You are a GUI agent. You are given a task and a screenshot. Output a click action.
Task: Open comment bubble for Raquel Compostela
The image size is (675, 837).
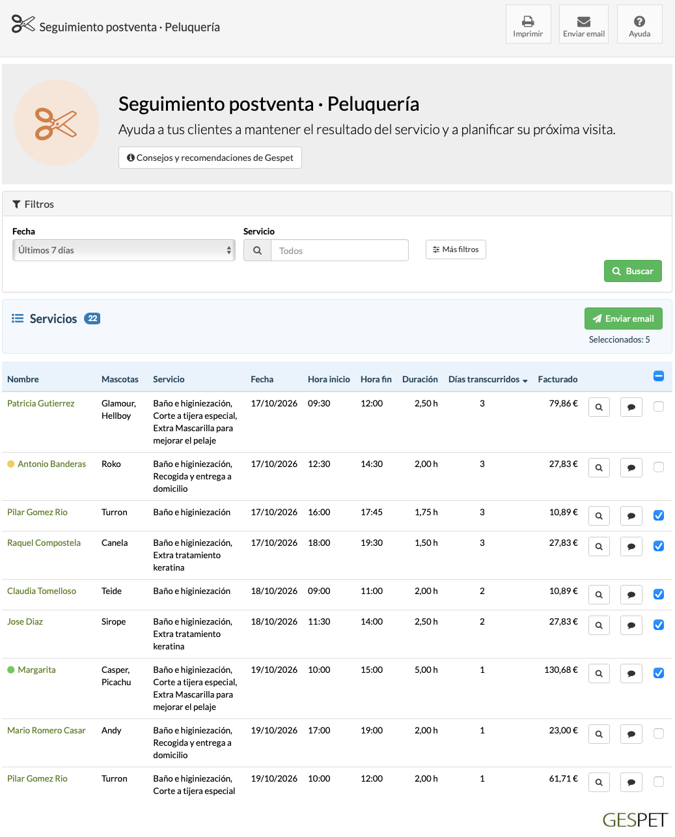tap(631, 546)
